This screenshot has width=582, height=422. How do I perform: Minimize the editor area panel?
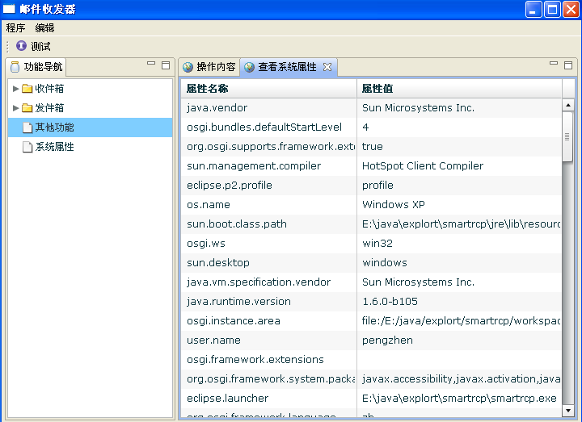(554, 64)
